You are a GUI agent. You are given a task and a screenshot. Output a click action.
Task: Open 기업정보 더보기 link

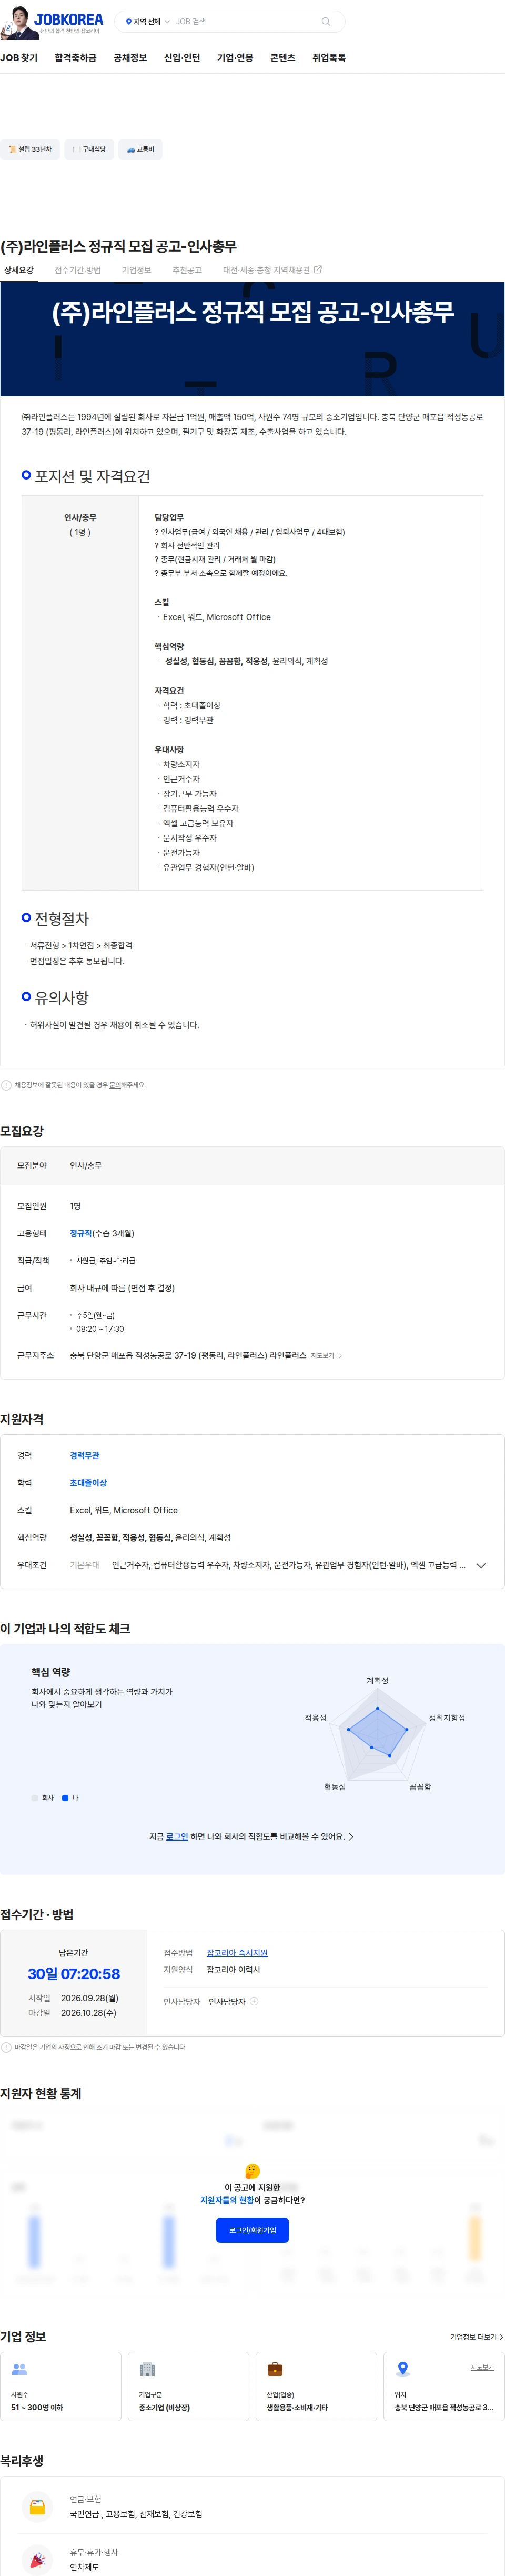pos(476,2337)
